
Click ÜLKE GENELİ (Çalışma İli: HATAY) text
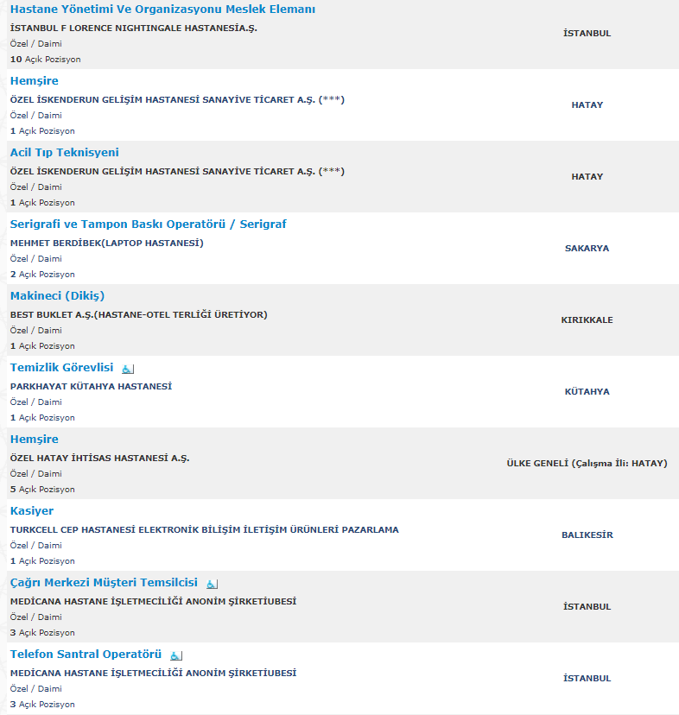point(587,464)
